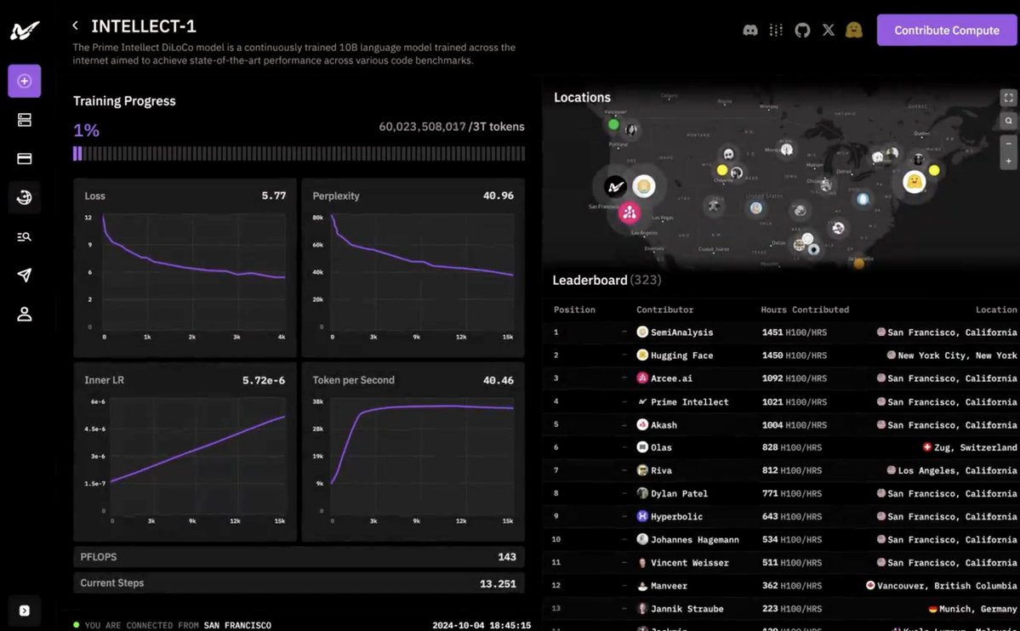Screen dimensions: 1020x631
Task: Select the Hugging Face leaderboard entry
Action: 781,355
